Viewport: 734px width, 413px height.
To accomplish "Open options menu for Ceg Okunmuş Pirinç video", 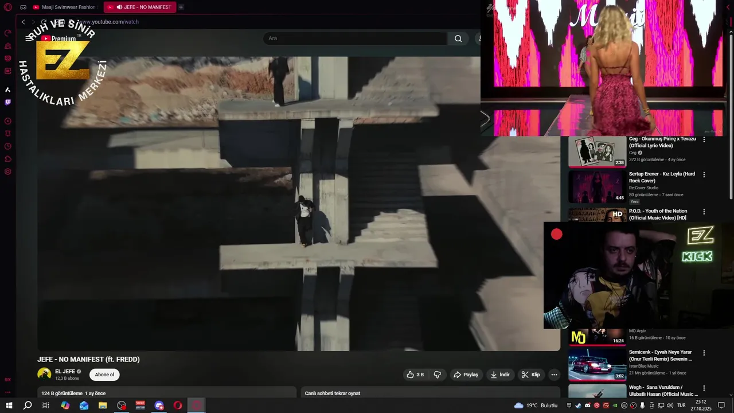I will coord(704,139).
